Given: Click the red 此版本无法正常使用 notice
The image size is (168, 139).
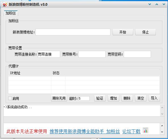Looking at the screenshot, I should tap(27, 131).
